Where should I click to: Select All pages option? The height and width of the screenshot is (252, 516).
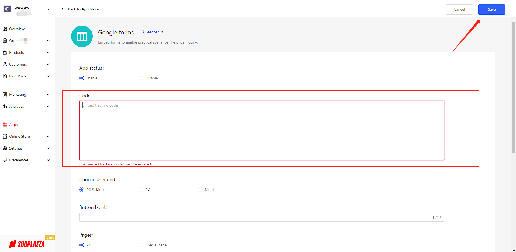coord(82,245)
